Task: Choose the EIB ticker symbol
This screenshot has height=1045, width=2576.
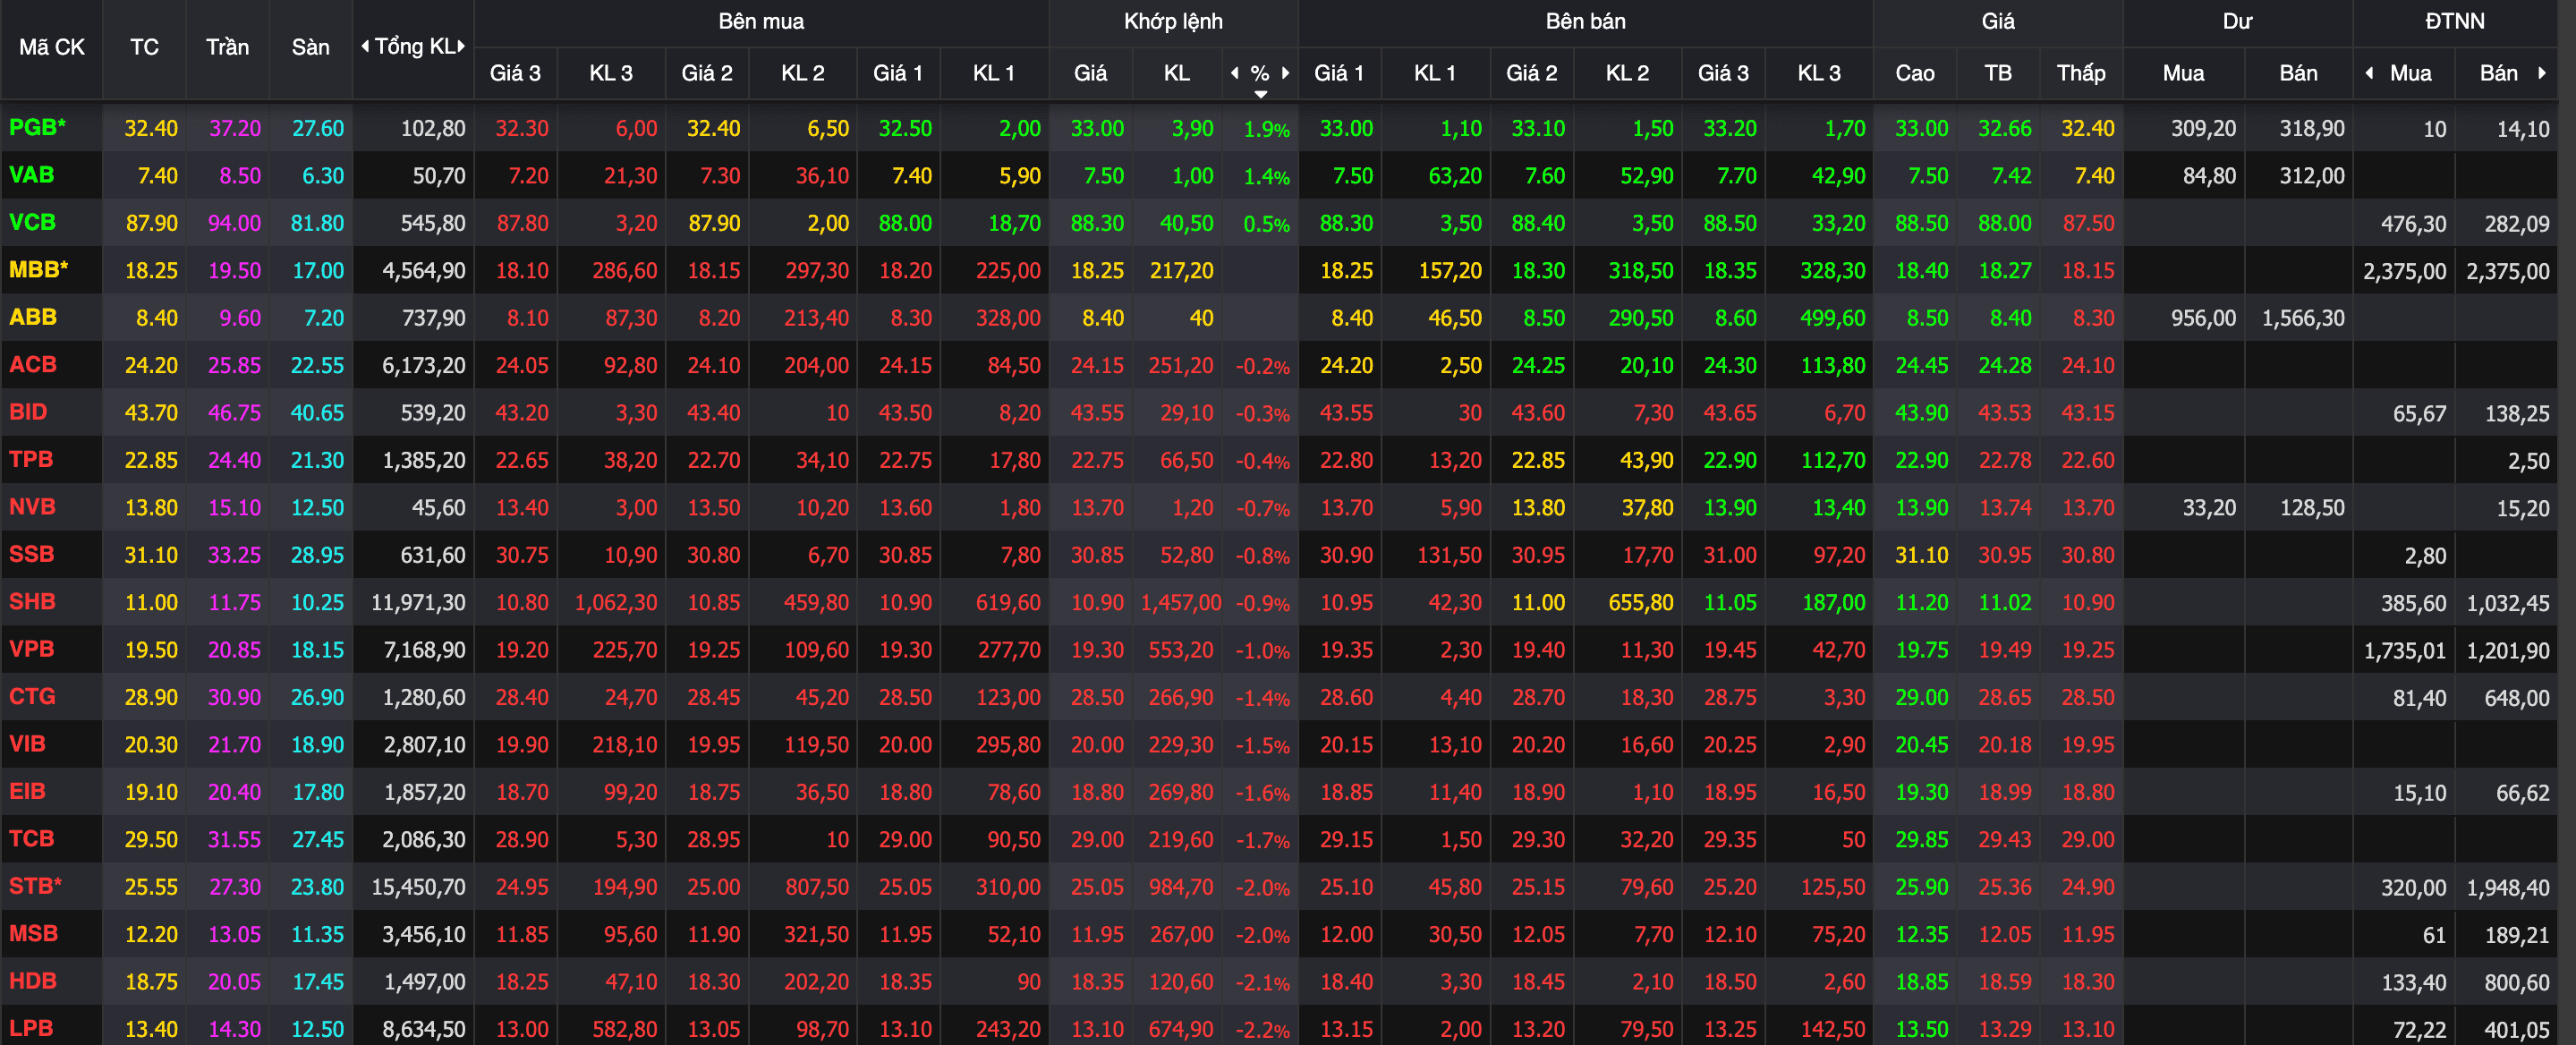Action: tap(27, 791)
